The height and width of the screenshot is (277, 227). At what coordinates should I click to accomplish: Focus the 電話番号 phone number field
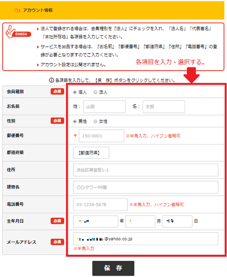click(101, 205)
